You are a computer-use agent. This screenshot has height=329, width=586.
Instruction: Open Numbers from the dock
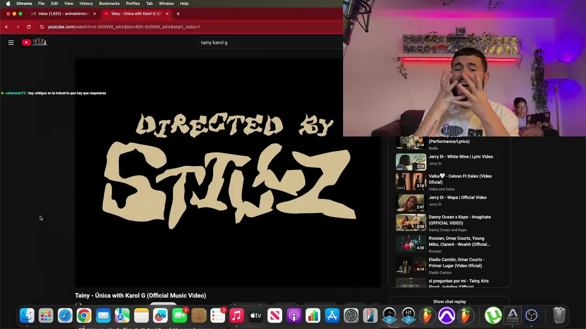[313, 315]
